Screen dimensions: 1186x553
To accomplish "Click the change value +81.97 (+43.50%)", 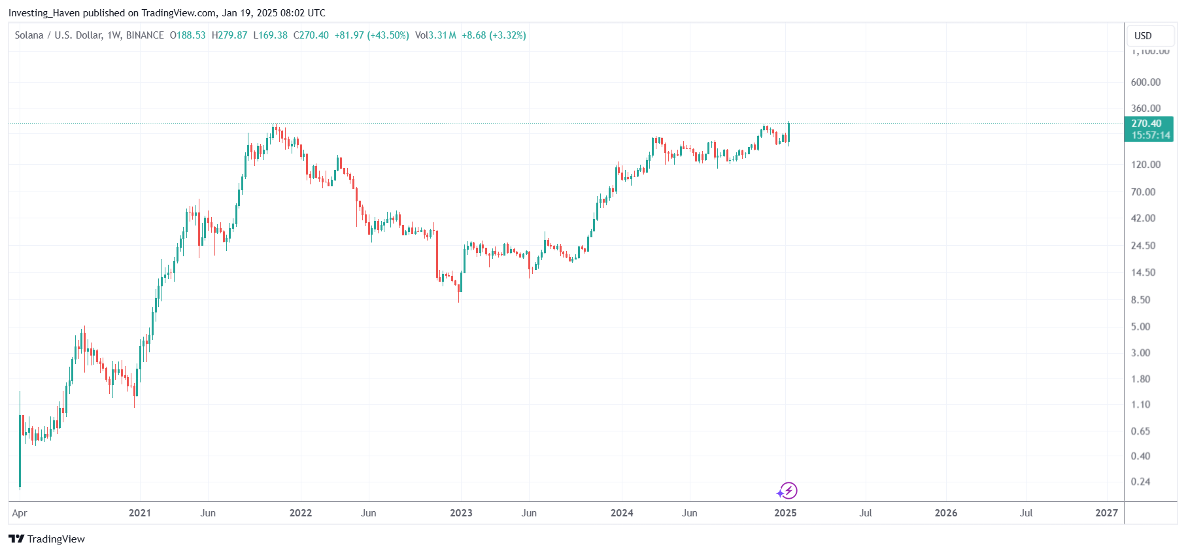I will [x=372, y=35].
